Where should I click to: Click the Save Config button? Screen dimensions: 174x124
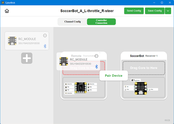155,11
